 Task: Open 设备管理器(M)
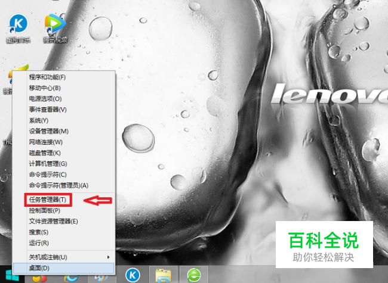[64, 131]
